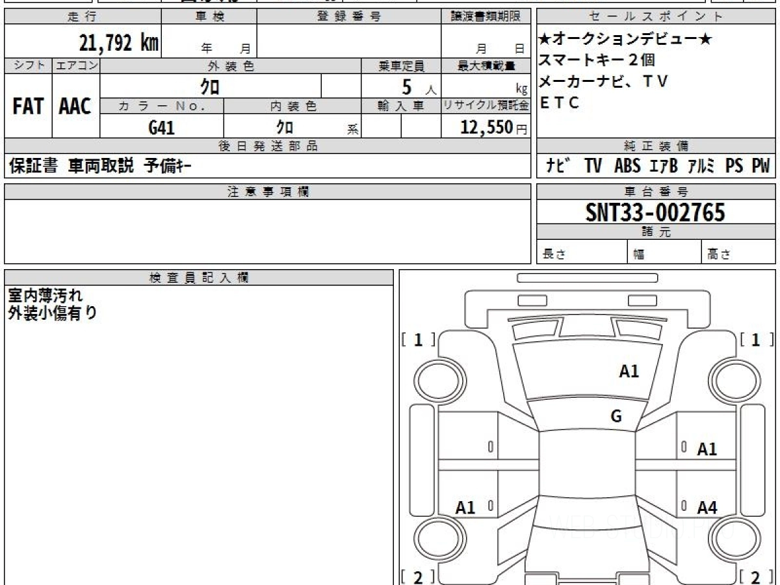Click the FAT shift type value
Screen dimensions: 780x585
27,107
